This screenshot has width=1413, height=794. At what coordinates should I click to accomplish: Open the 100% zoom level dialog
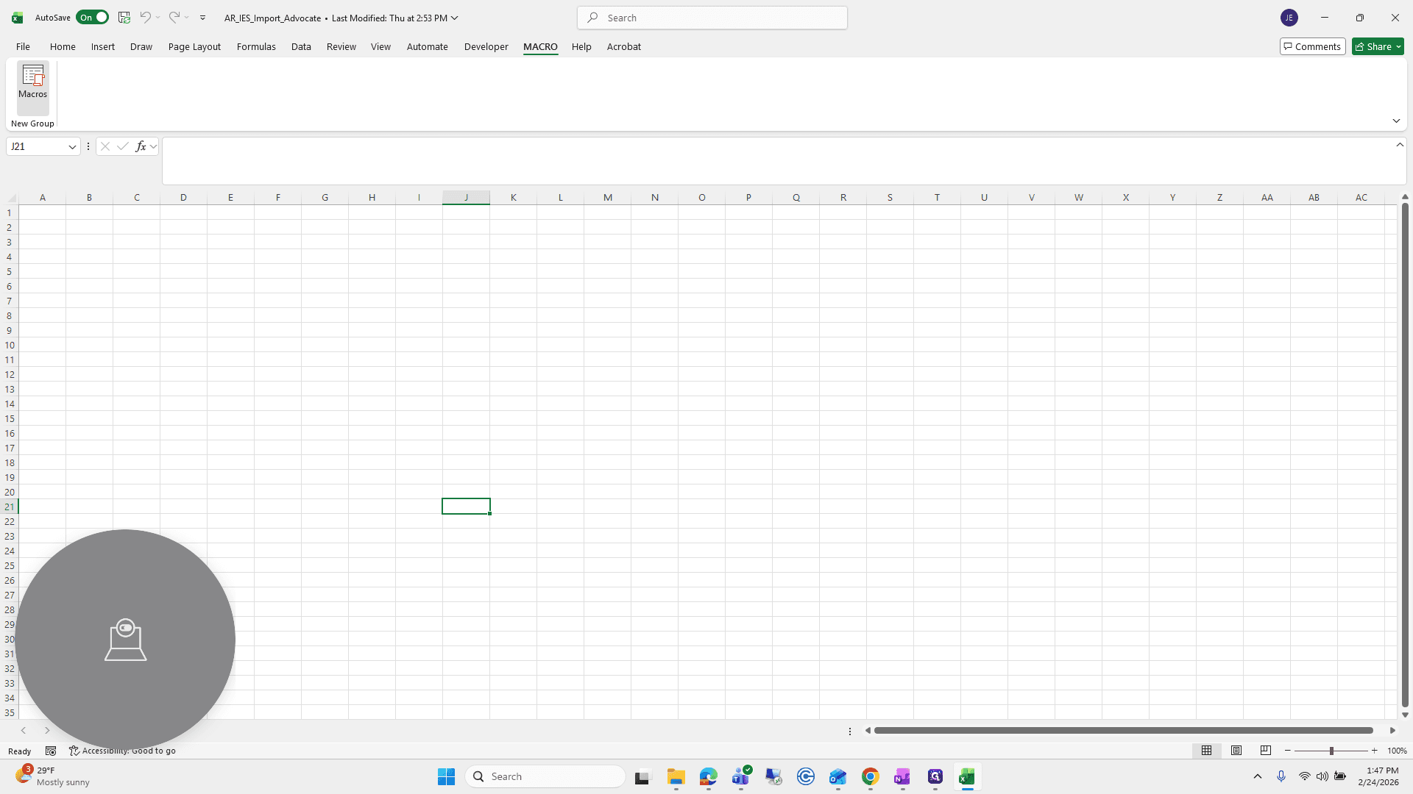[1396, 751]
